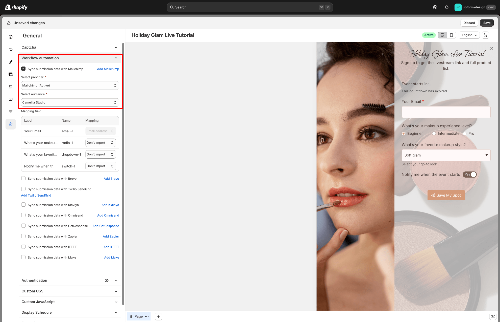Select the Beginner radio button

tap(404, 134)
